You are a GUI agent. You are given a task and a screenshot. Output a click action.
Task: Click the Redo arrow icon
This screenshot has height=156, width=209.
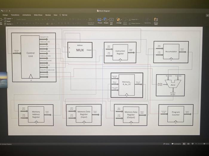click(6, 11)
